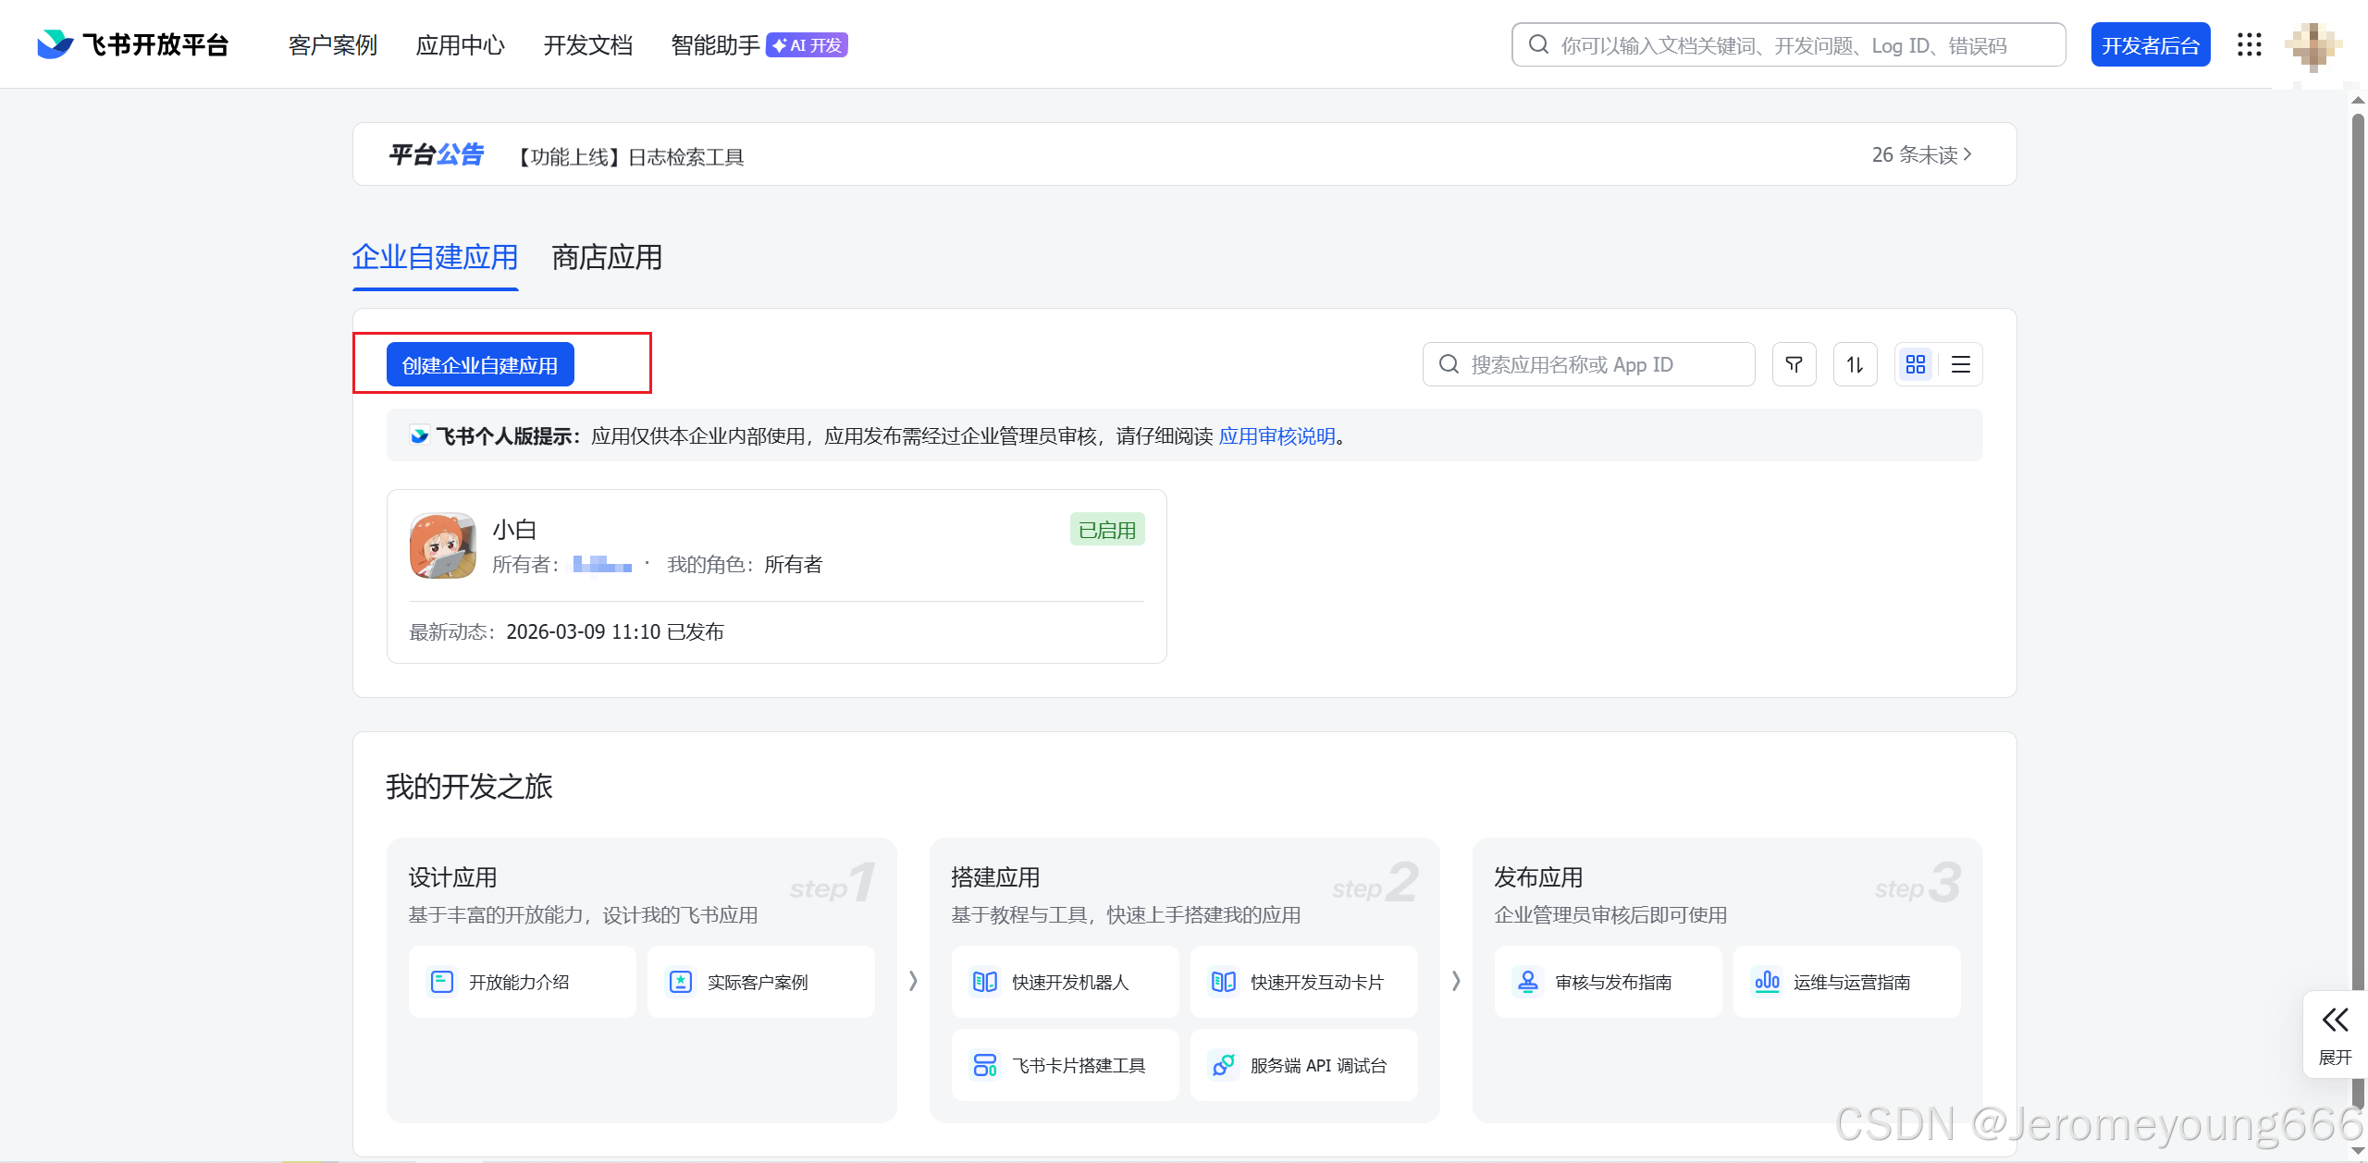Screen dimensions: 2368x1163
Task: Switch to 商店应用 tab
Action: pyautogui.click(x=607, y=257)
